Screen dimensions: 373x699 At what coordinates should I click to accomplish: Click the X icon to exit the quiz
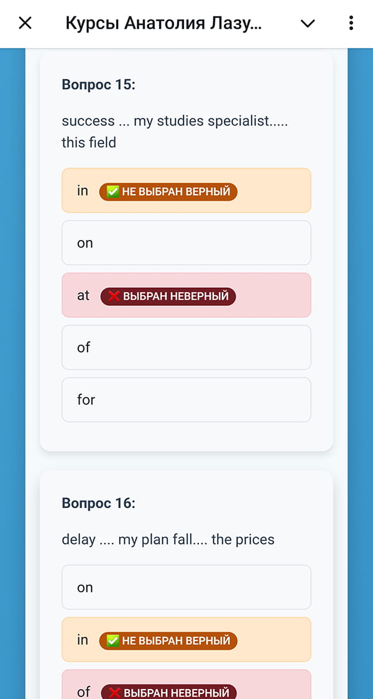tap(25, 22)
